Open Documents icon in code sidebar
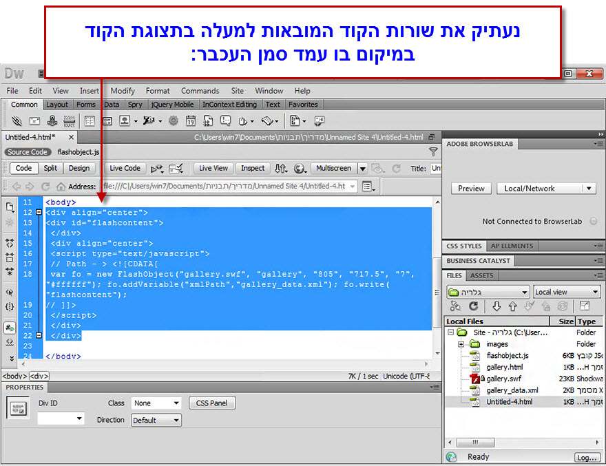606x466 pixels. 10,207
